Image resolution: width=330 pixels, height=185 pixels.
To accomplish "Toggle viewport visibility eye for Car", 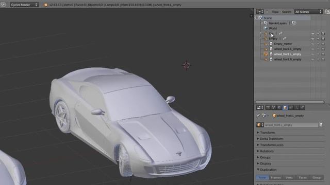I will point(313,33).
